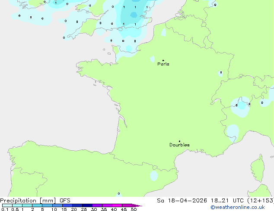Click the GFS model name label
274x211 pixels.
[x=65, y=201]
